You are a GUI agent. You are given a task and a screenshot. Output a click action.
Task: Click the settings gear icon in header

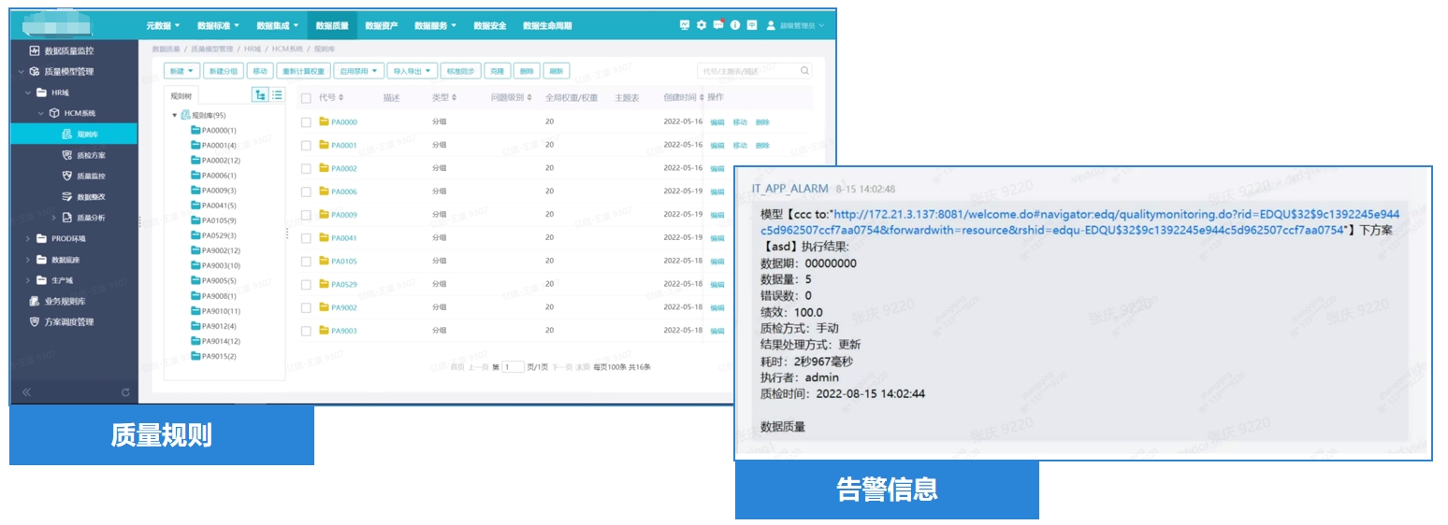point(702,25)
